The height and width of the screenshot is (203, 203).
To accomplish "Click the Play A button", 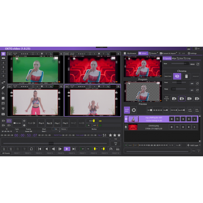I will [41, 123].
